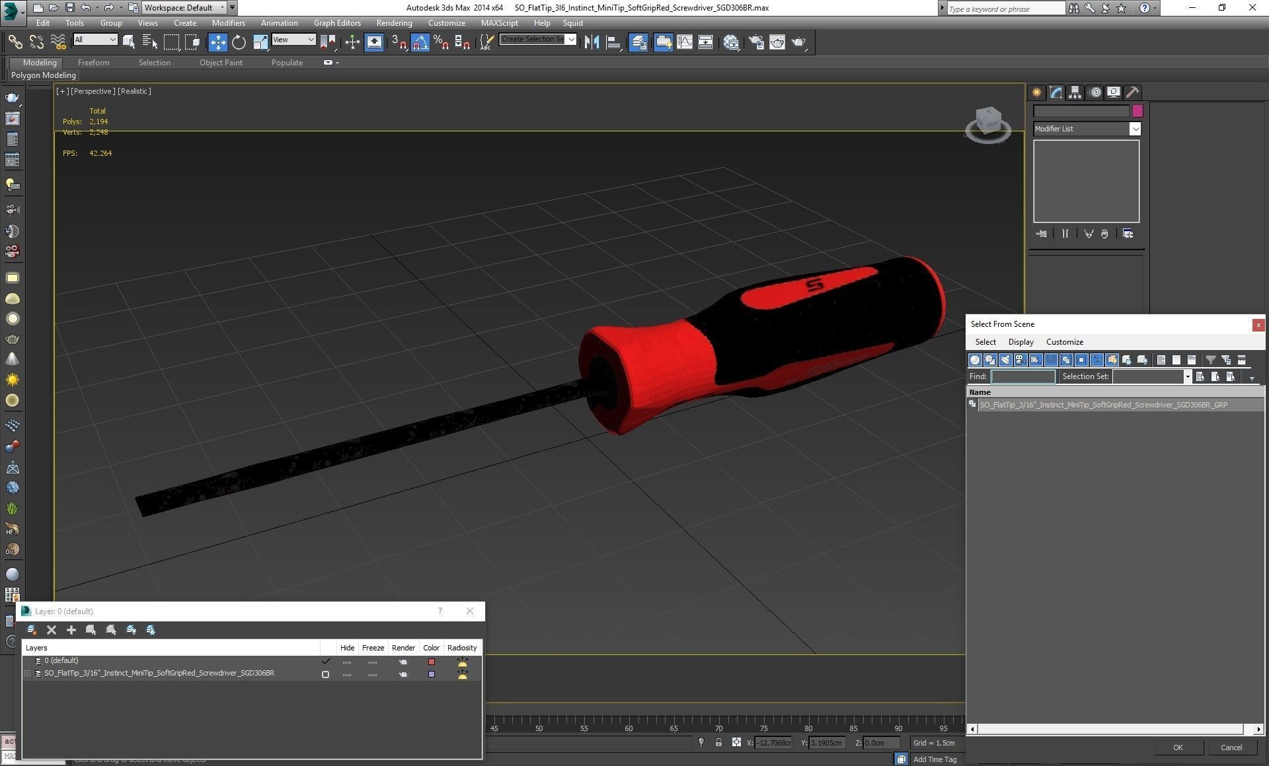Viewport: 1269px width, 766px height.
Task: Open the MAXScript menu
Action: [499, 22]
